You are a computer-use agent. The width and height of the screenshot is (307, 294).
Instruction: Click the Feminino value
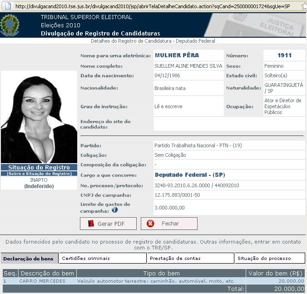coord(274,66)
